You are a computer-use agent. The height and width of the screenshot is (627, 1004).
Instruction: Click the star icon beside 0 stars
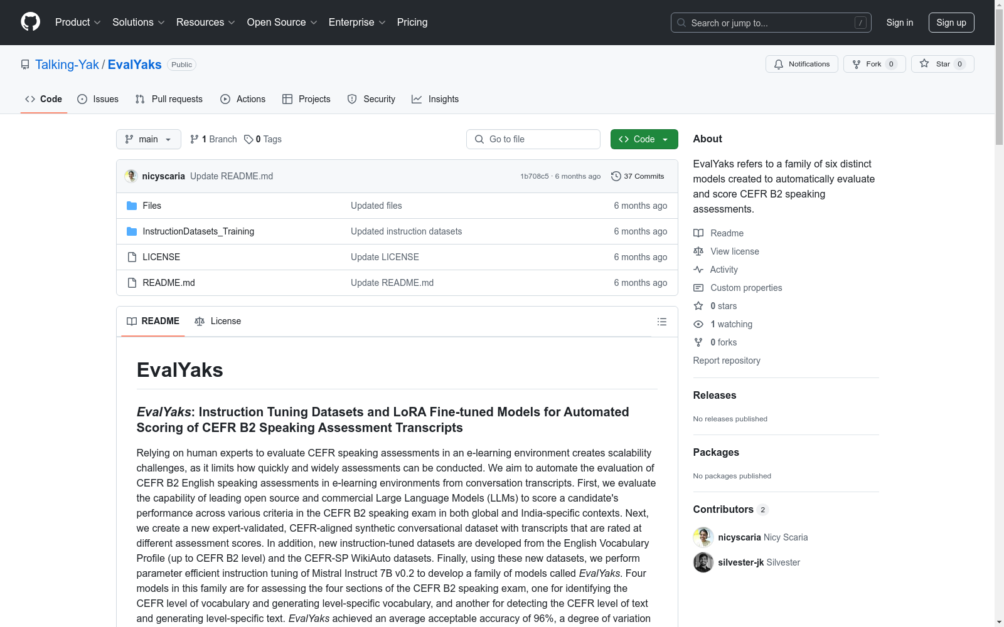coord(698,306)
